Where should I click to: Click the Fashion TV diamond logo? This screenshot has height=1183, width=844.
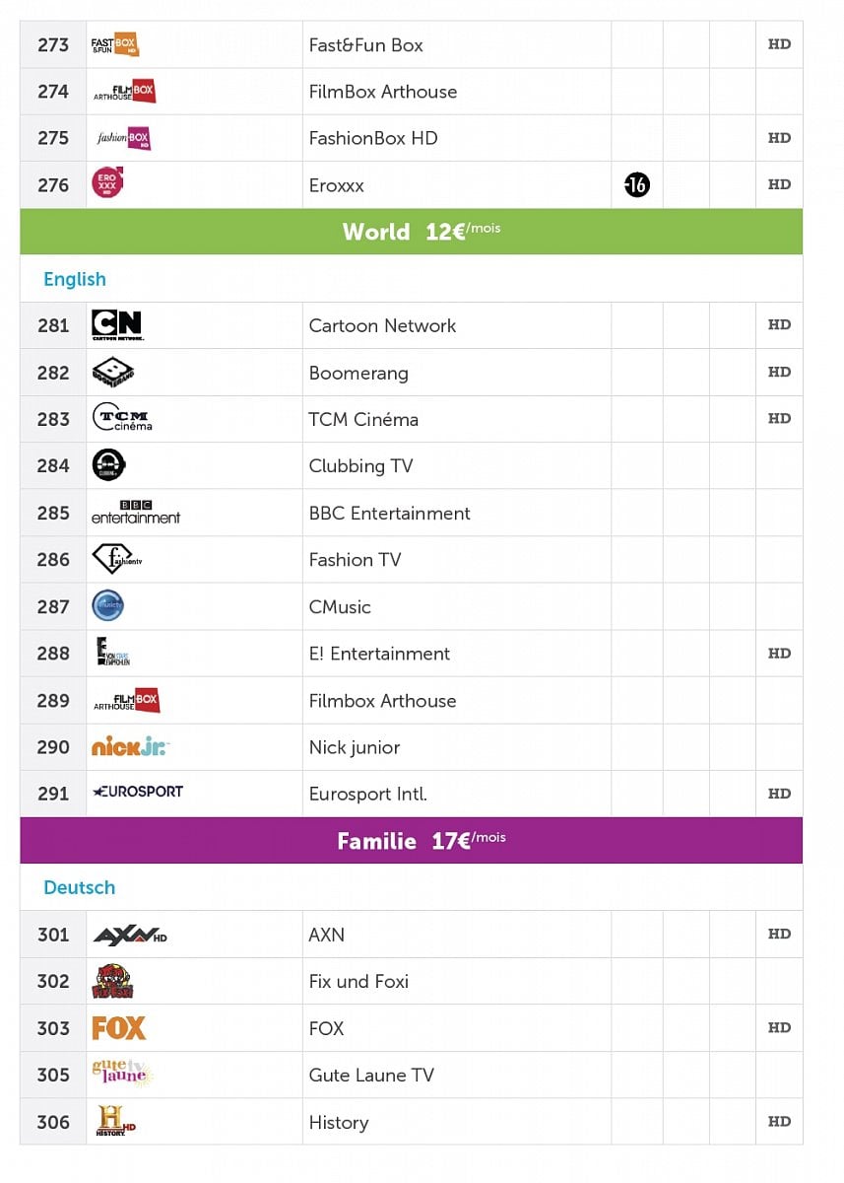pyautogui.click(x=116, y=560)
